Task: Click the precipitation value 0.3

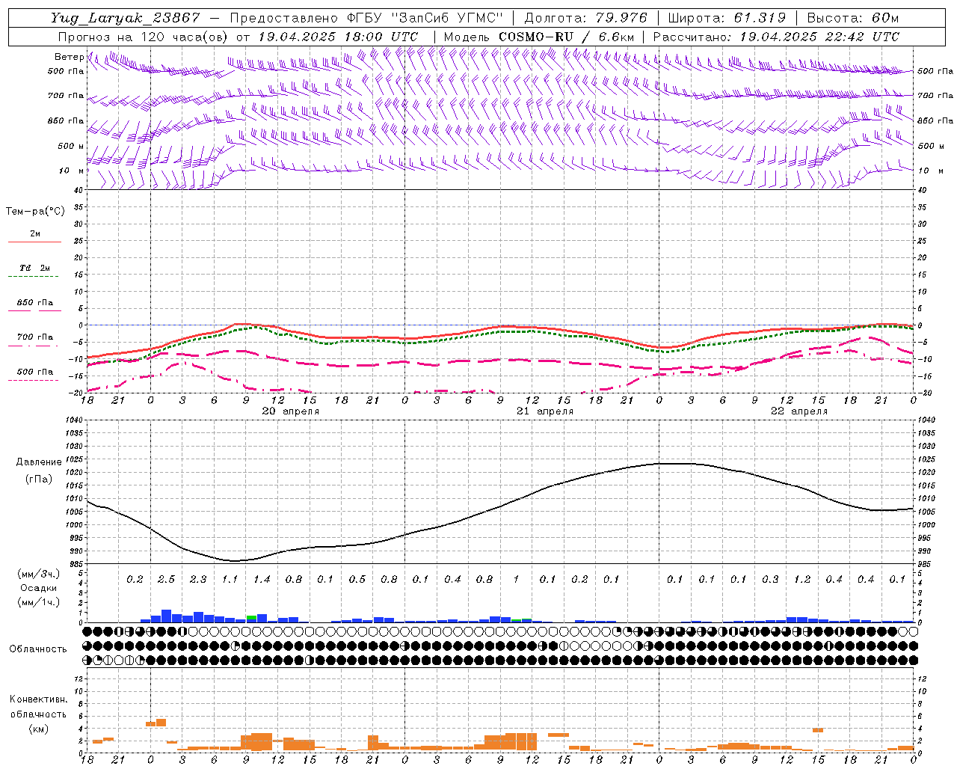Action: tap(770, 579)
